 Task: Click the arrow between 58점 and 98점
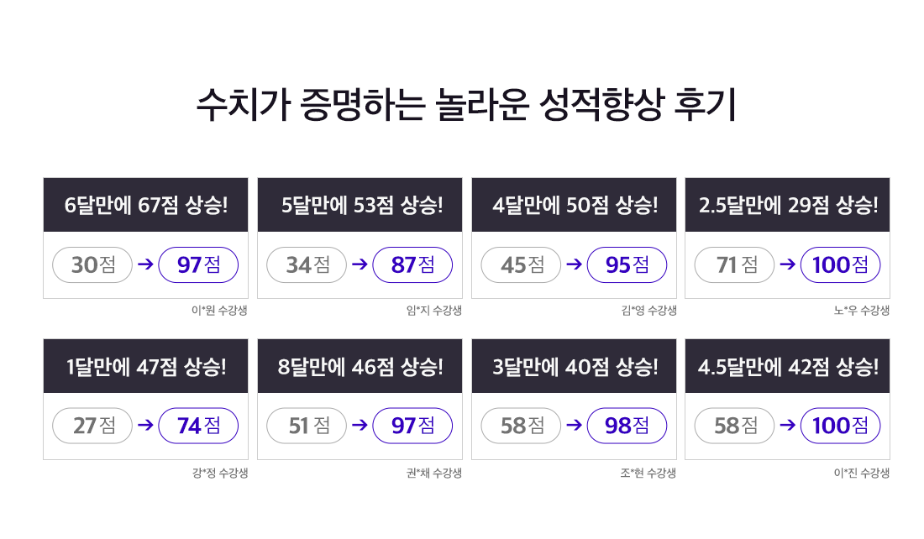[x=574, y=426]
